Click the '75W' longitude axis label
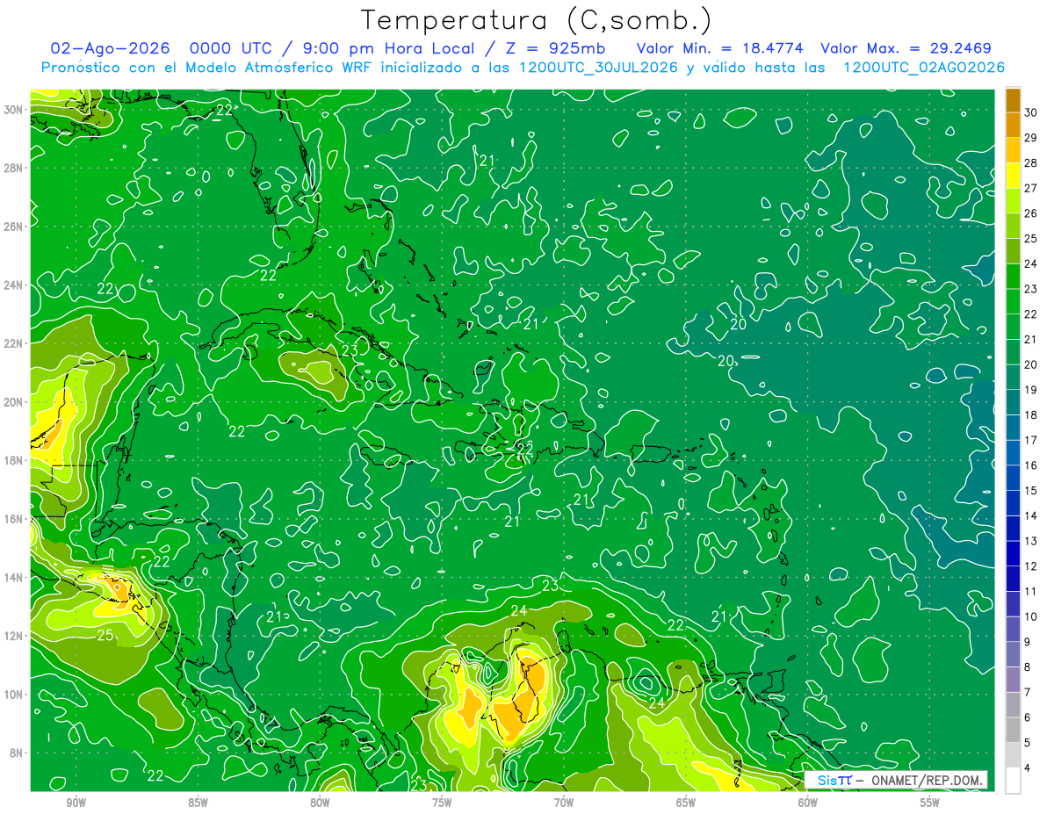 click(x=442, y=803)
